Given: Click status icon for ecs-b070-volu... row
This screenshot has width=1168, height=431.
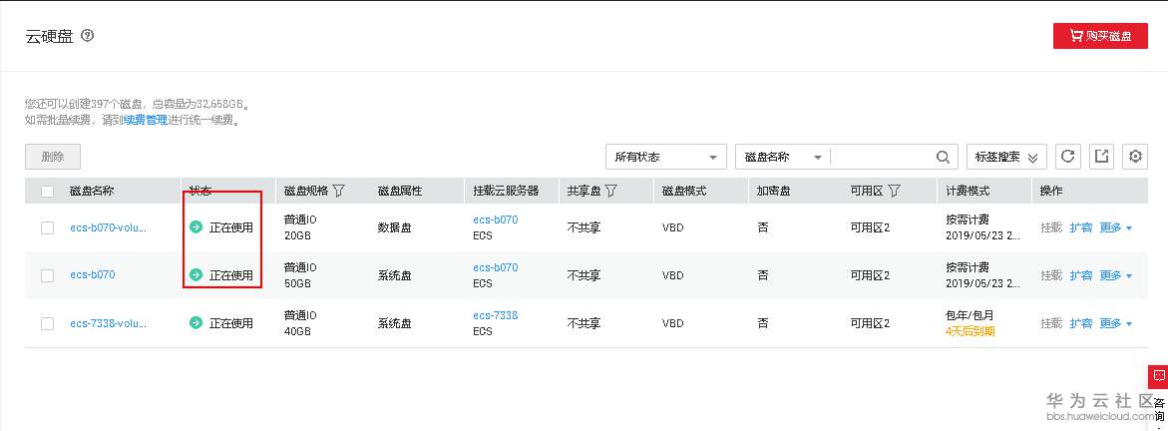Looking at the screenshot, I should (195, 227).
